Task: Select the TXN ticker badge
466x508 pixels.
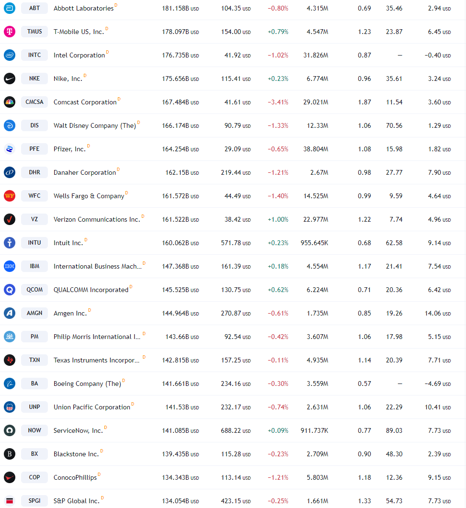Action: pyautogui.click(x=34, y=360)
